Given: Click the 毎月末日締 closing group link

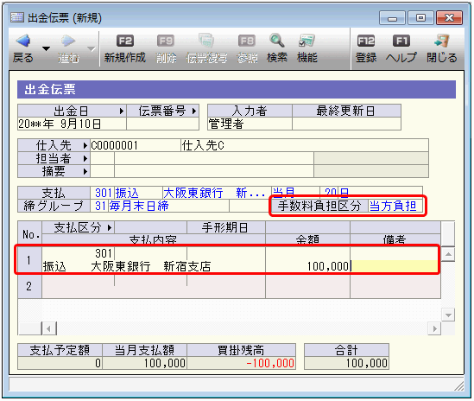Looking at the screenshot, I should (139, 206).
